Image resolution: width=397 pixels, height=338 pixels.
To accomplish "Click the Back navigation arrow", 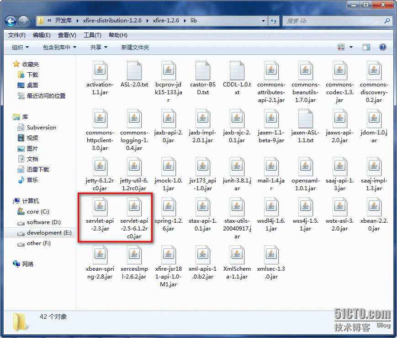I will coord(11,21).
